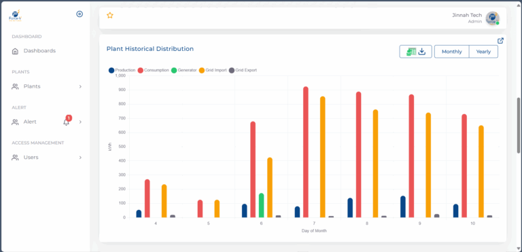Click the Day of Month axis label
This screenshot has width=522, height=252.
314,231
